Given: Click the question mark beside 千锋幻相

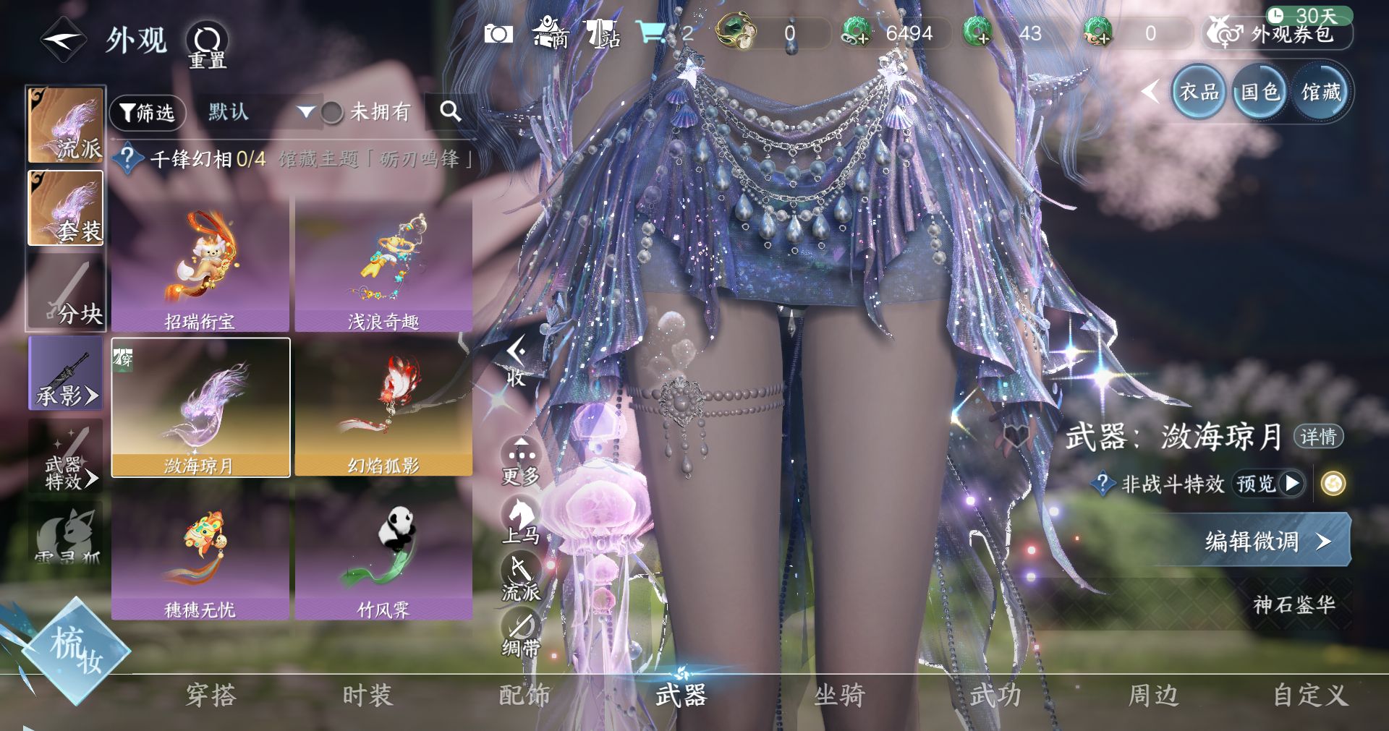Looking at the screenshot, I should pyautogui.click(x=127, y=158).
